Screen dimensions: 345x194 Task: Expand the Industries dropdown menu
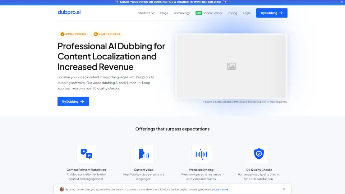[x=145, y=13]
